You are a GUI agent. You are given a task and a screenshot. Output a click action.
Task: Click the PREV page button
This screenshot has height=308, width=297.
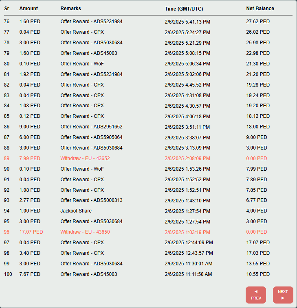coord(255,295)
